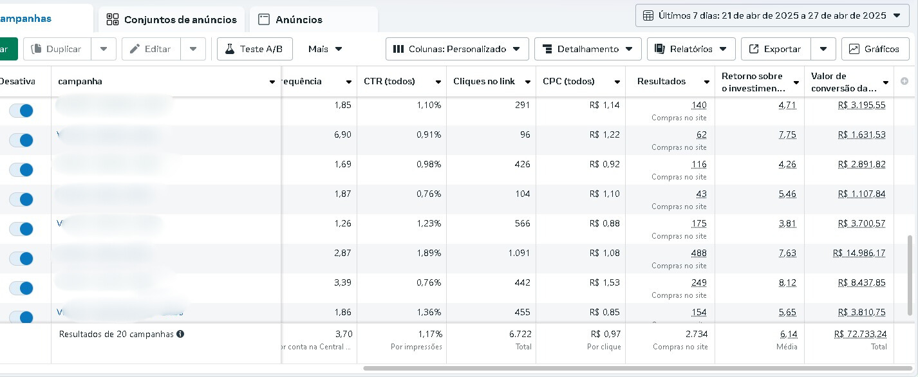Image resolution: width=918 pixels, height=377 pixels.
Task: Expand the Últimos 7 dias date dropdown
Action: 773,15
